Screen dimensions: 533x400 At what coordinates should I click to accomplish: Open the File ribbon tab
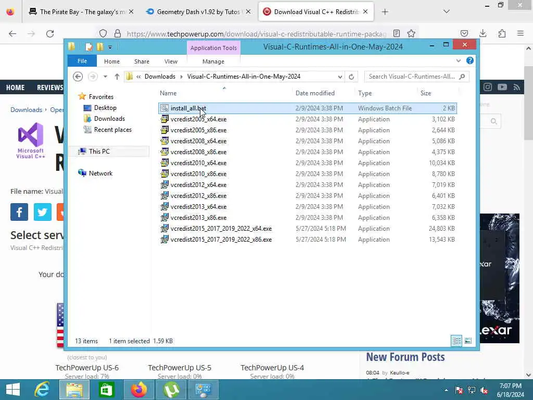82,61
